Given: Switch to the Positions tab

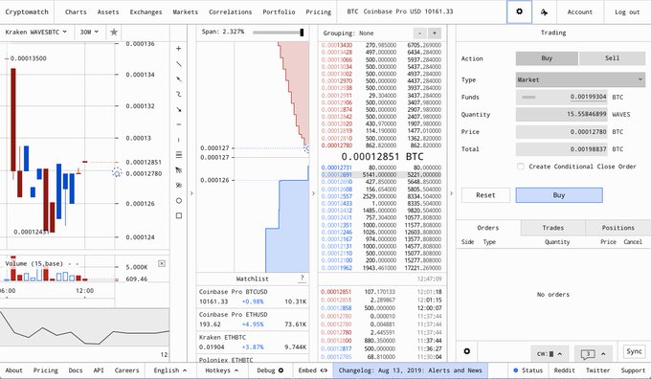Looking at the screenshot, I should 617,228.
